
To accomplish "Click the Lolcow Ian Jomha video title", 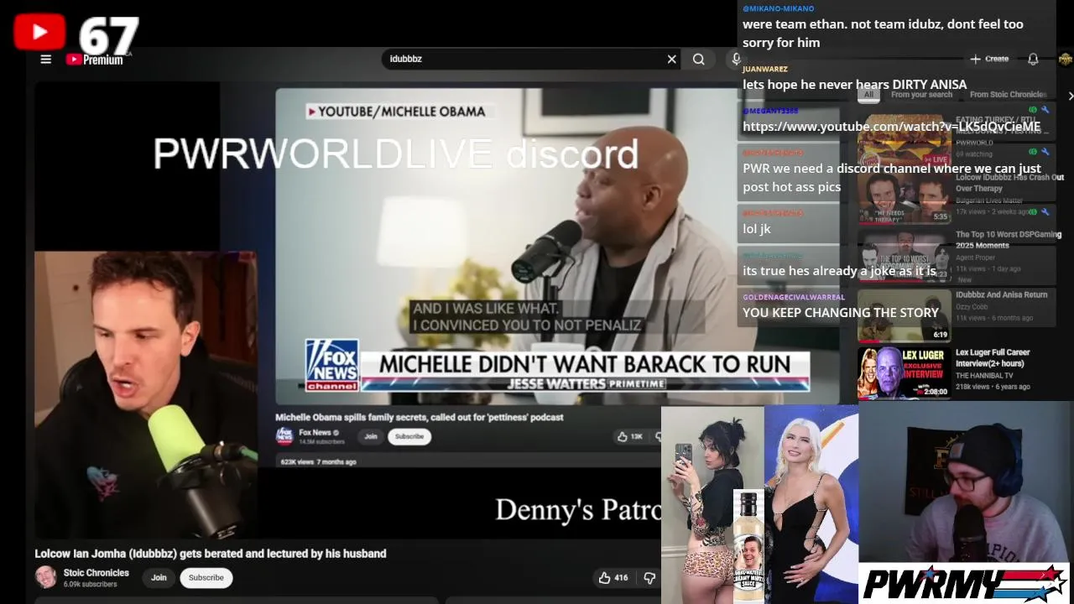I will click(x=211, y=554).
